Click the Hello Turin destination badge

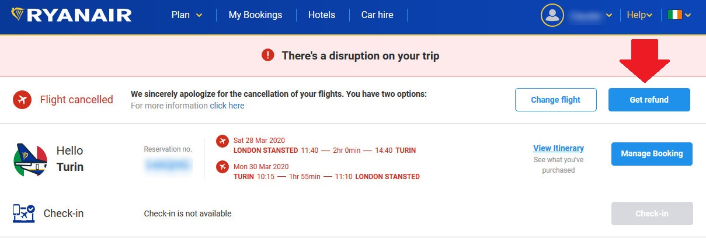30,159
